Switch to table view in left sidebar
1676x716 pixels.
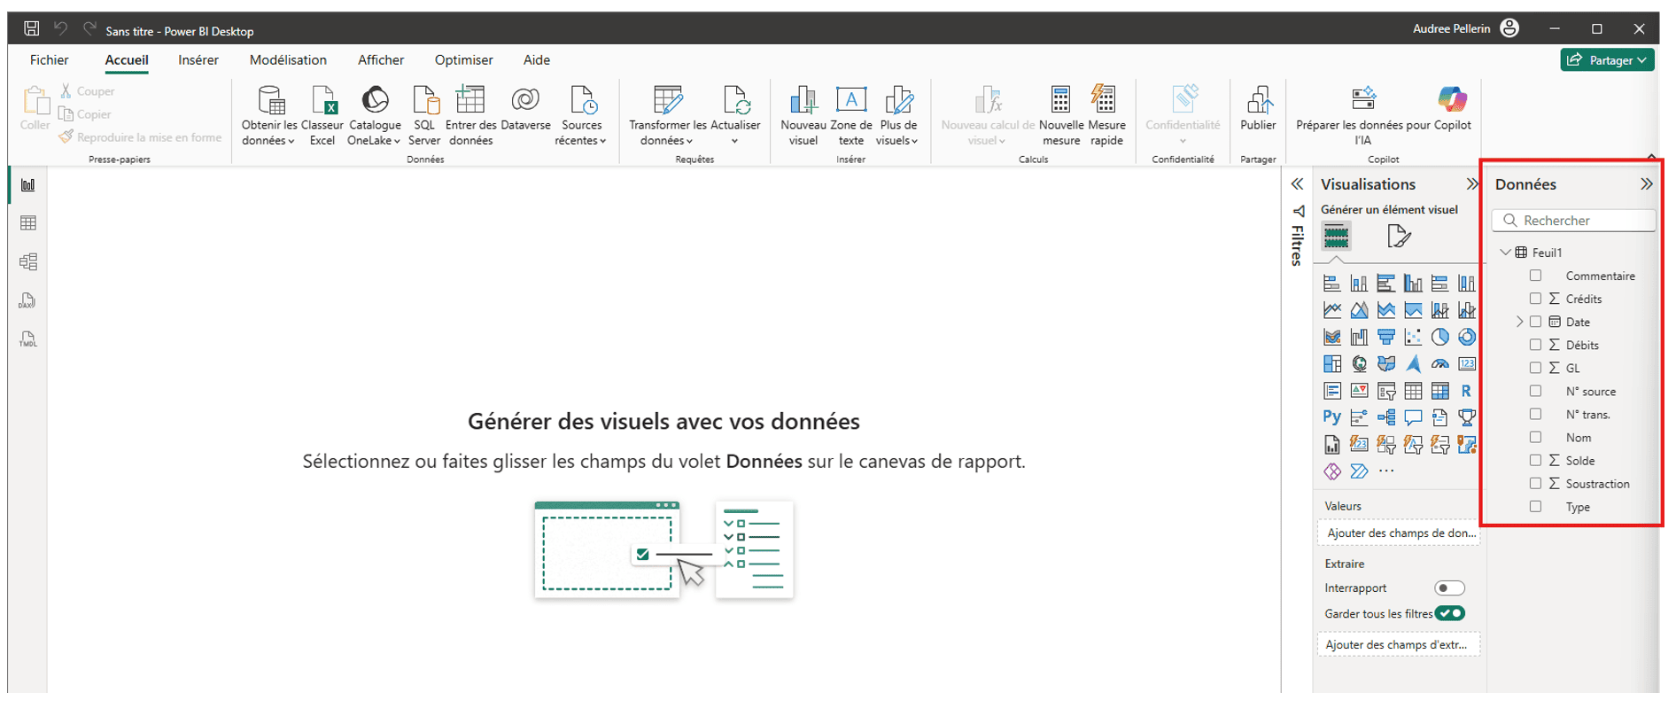coord(28,223)
